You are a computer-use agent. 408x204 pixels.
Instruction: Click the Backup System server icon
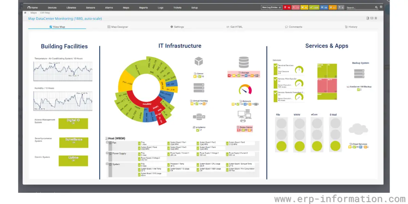tap(360, 74)
